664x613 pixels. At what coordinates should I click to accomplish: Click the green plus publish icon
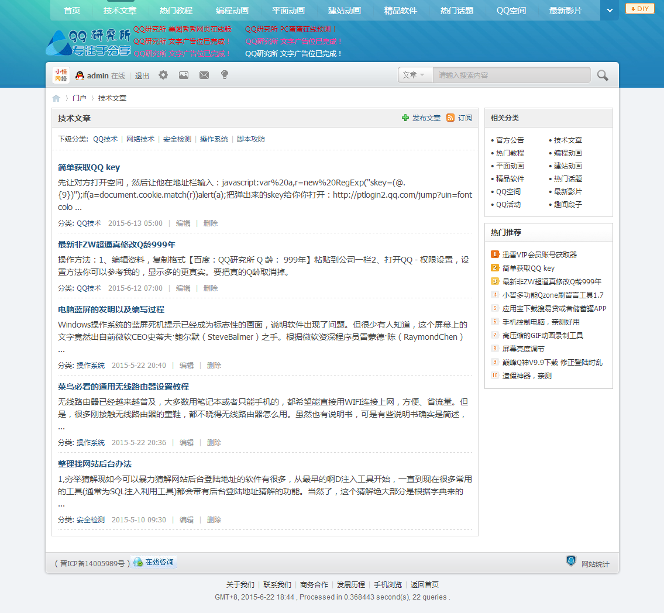[x=405, y=118]
